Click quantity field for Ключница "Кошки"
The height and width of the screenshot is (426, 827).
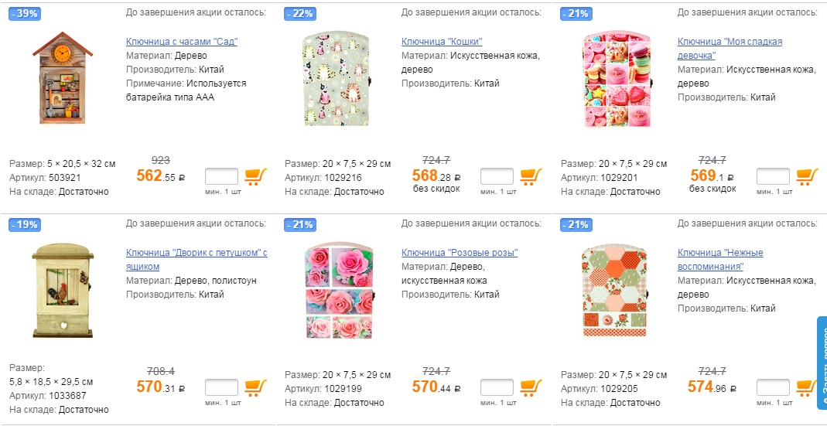(497, 176)
